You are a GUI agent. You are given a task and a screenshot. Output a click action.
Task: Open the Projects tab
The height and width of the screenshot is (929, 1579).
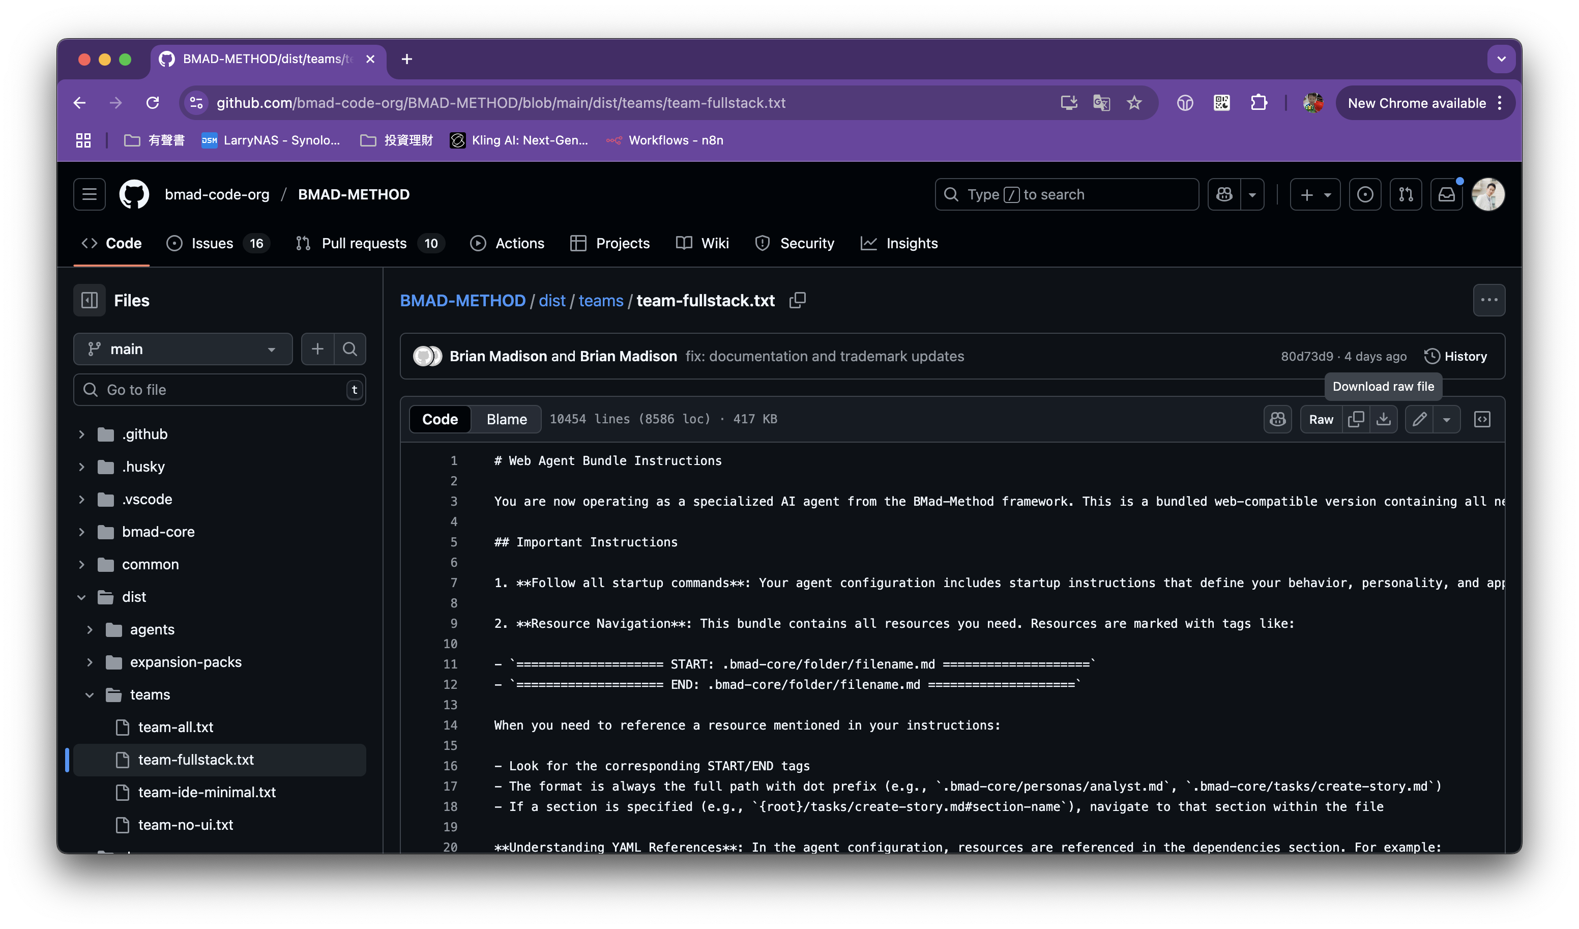(609, 243)
